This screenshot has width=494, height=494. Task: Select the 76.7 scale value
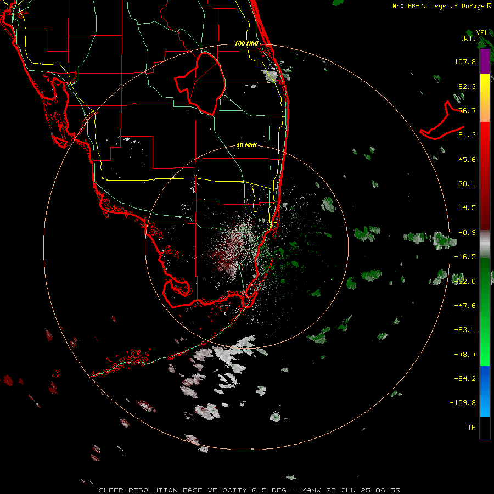(x=467, y=110)
